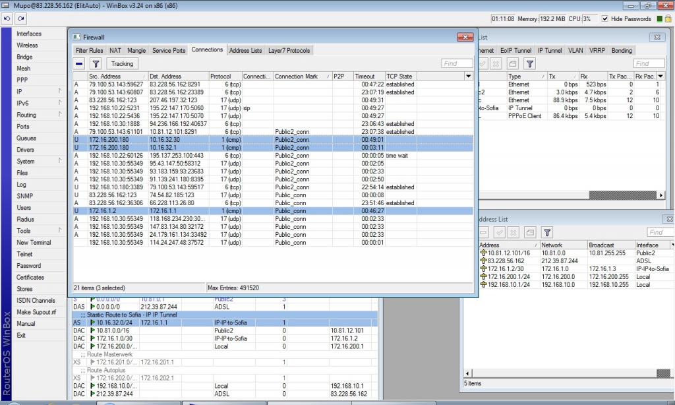This screenshot has width=675, height=405.
Task: Expand the System submenu in the sidebar
Action: tap(60, 161)
